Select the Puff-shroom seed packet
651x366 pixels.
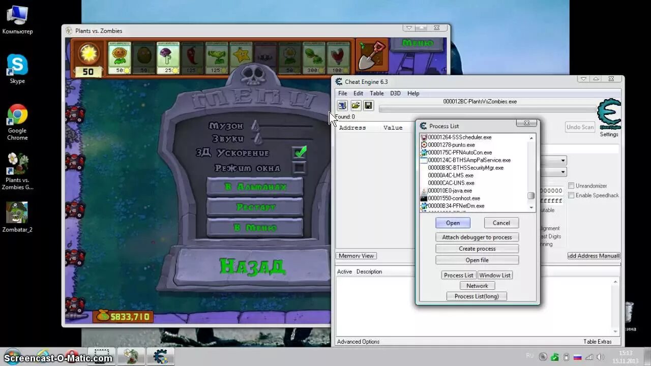point(168,58)
